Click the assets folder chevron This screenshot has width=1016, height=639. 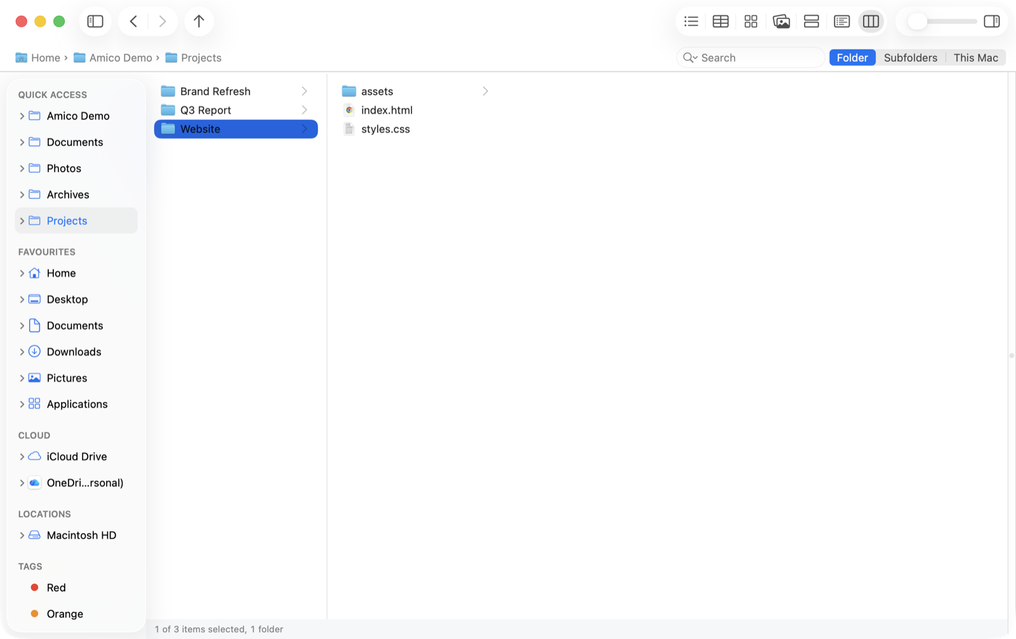click(x=485, y=91)
